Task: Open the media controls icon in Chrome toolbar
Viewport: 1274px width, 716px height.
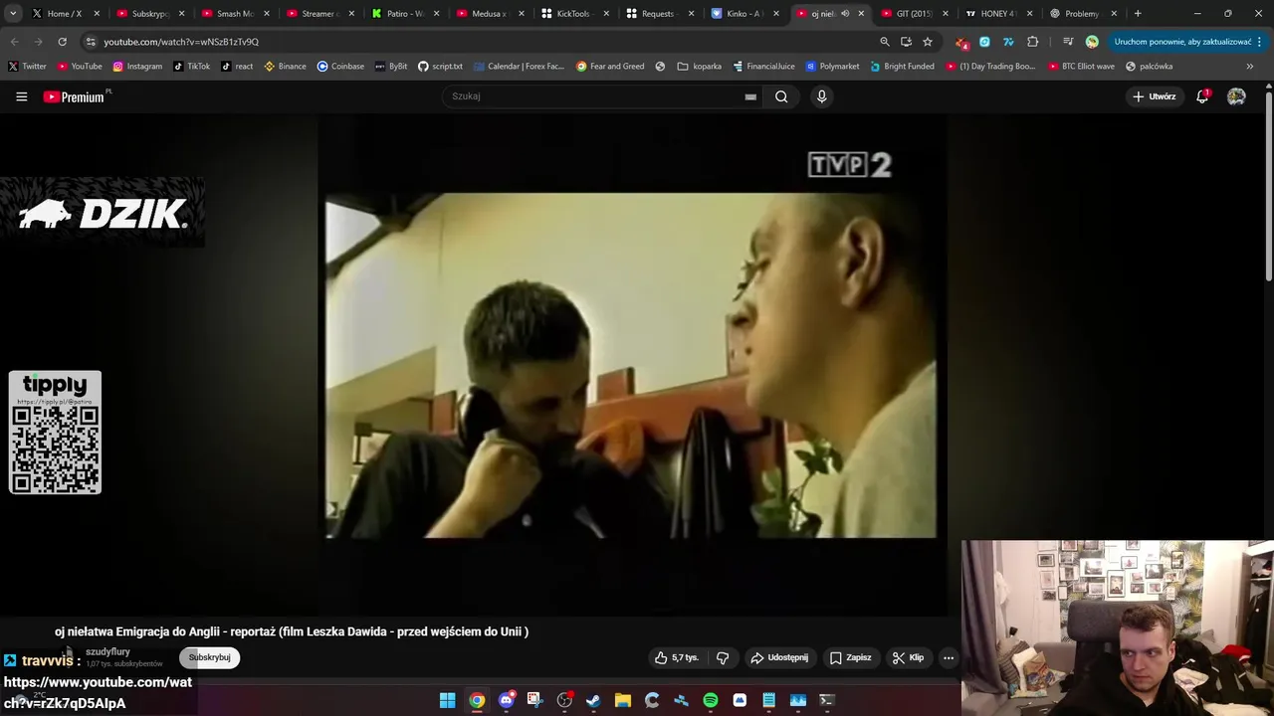Action: (1068, 42)
